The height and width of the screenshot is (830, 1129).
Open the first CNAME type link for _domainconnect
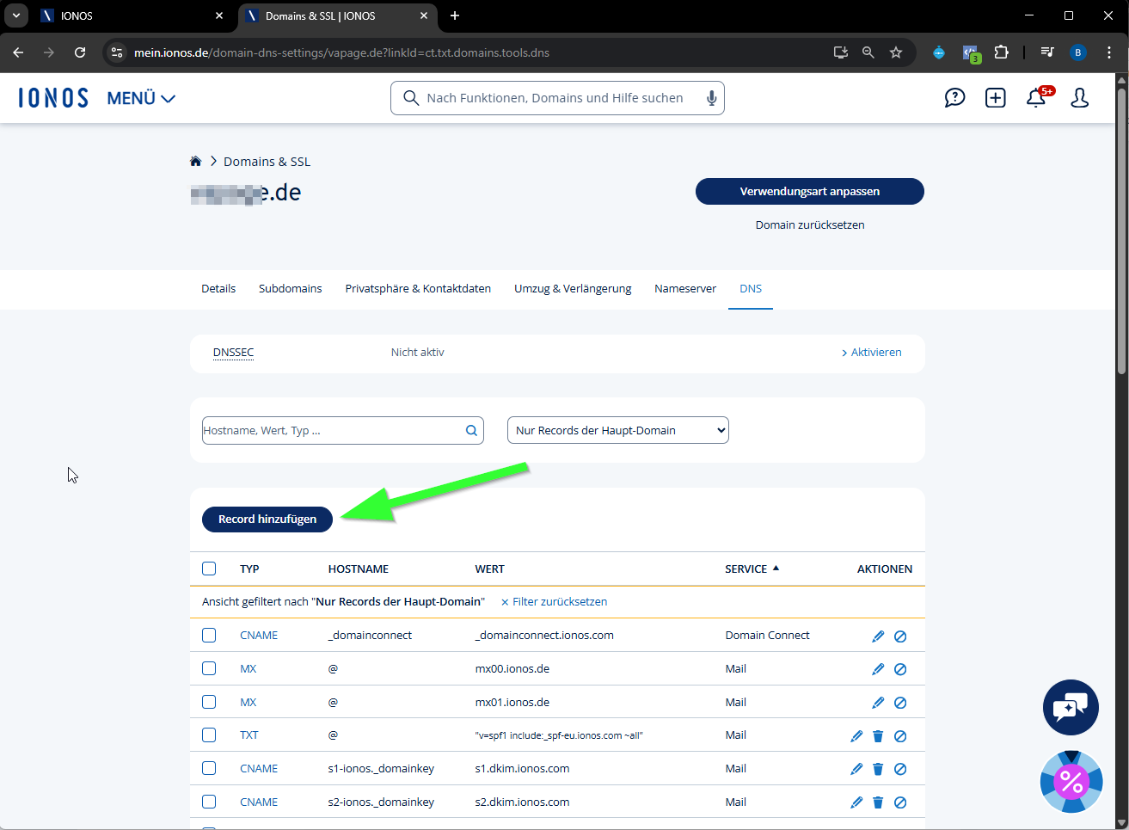259,636
